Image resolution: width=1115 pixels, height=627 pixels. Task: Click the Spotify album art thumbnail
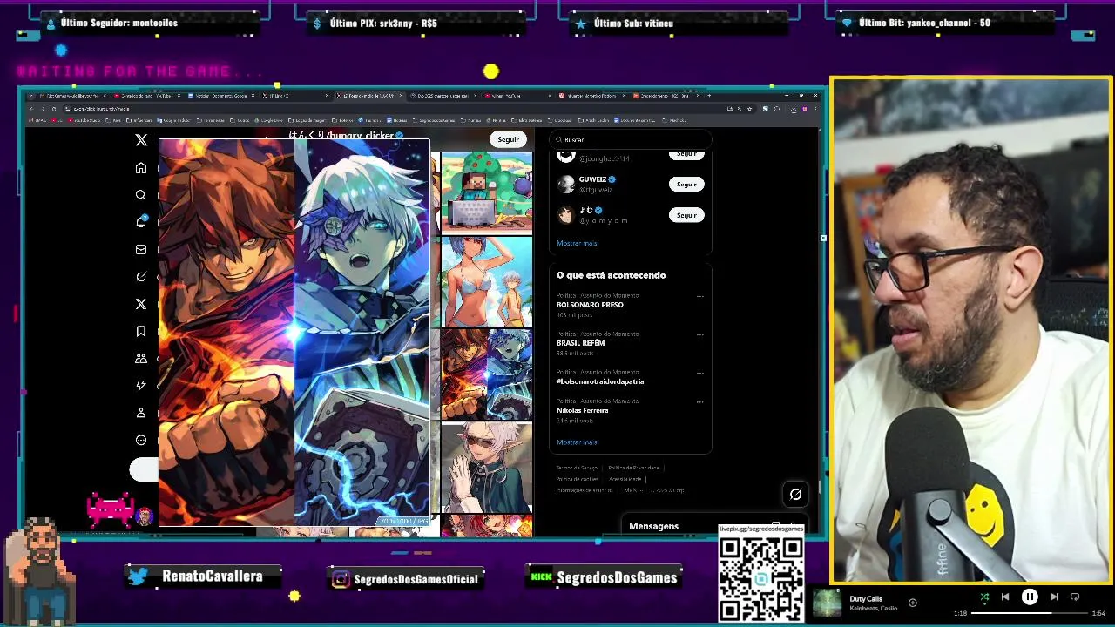click(828, 603)
